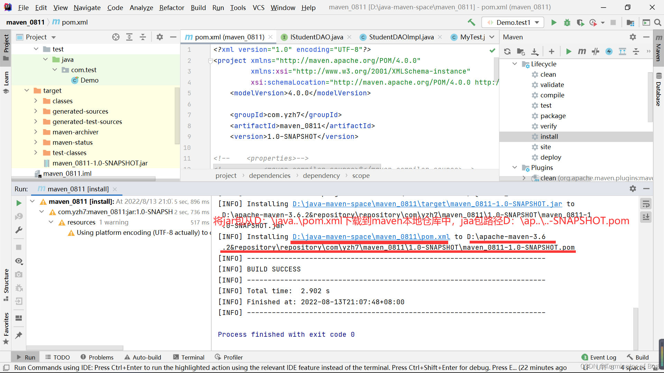This screenshot has width=664, height=373.
Task: Open the Analyze menu
Action: coord(141,8)
